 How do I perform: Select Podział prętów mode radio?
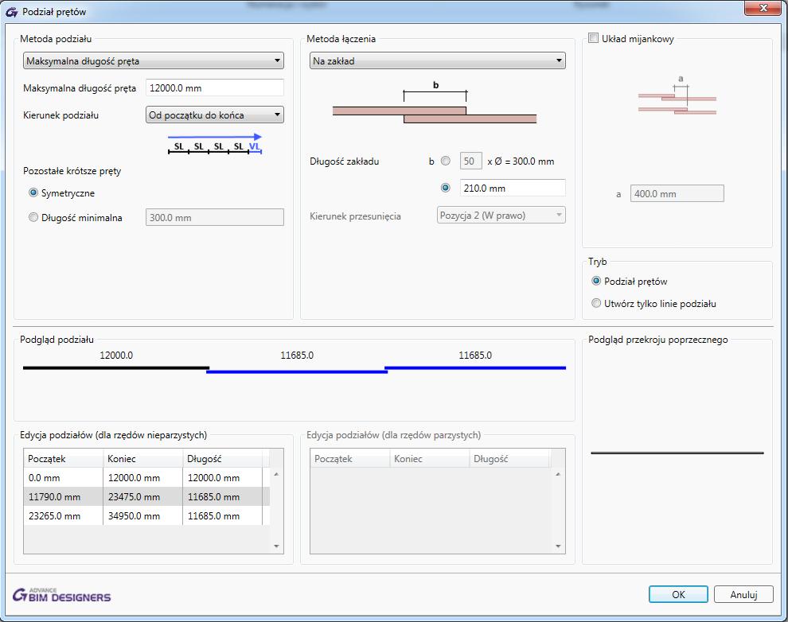pos(596,281)
